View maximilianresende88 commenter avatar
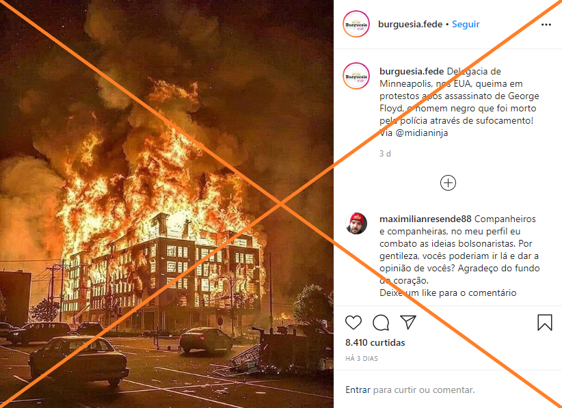The height and width of the screenshot is (408, 562). pyautogui.click(x=356, y=223)
